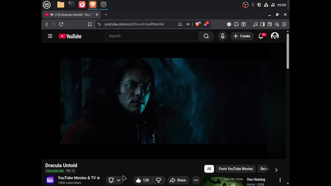Image resolution: width=331 pixels, height=186 pixels.
Task: Click the youtube.com URL address field
Action: pyautogui.click(x=134, y=24)
